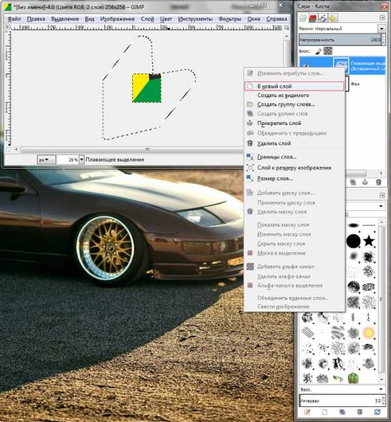
Task: Click the zoom-on-resize icon at ruler top-right
Action: coord(287,27)
